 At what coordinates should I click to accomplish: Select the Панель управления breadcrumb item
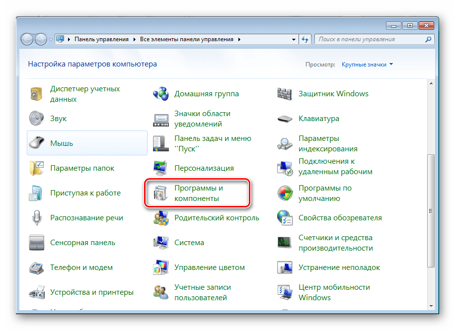tap(101, 39)
